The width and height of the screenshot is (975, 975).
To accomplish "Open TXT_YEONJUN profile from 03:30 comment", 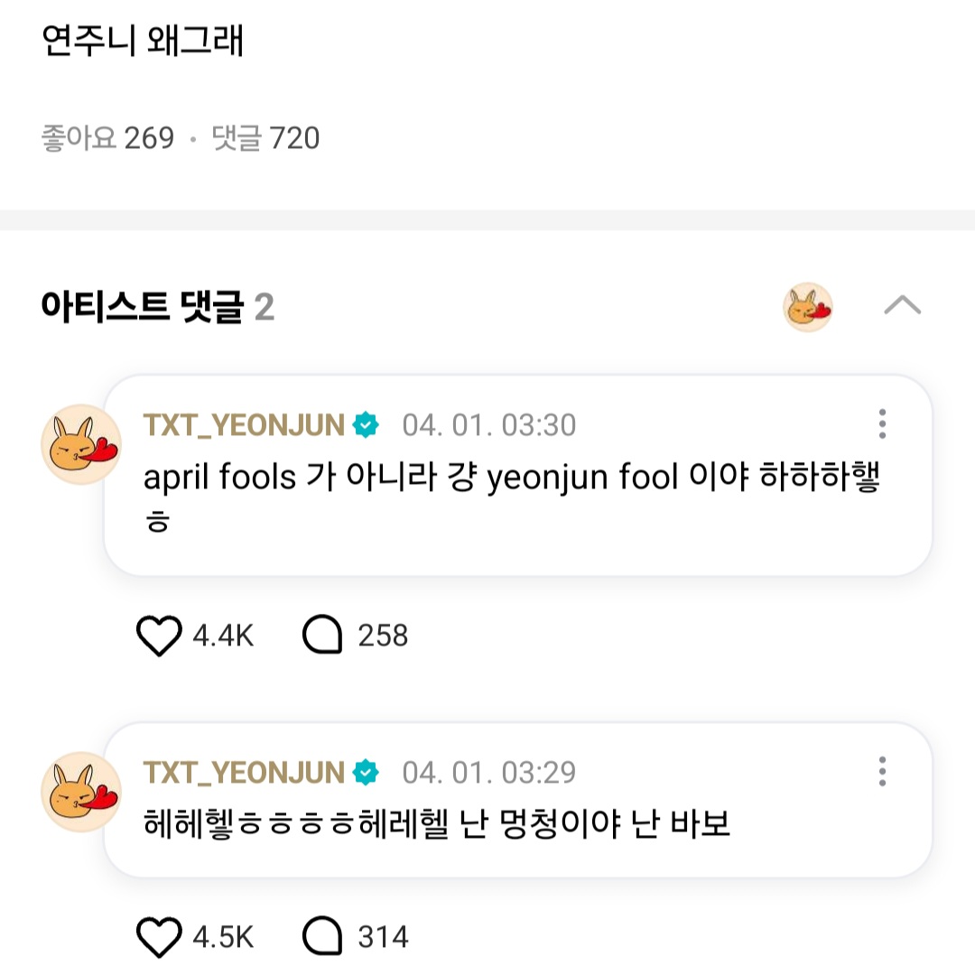I will pyautogui.click(x=244, y=425).
